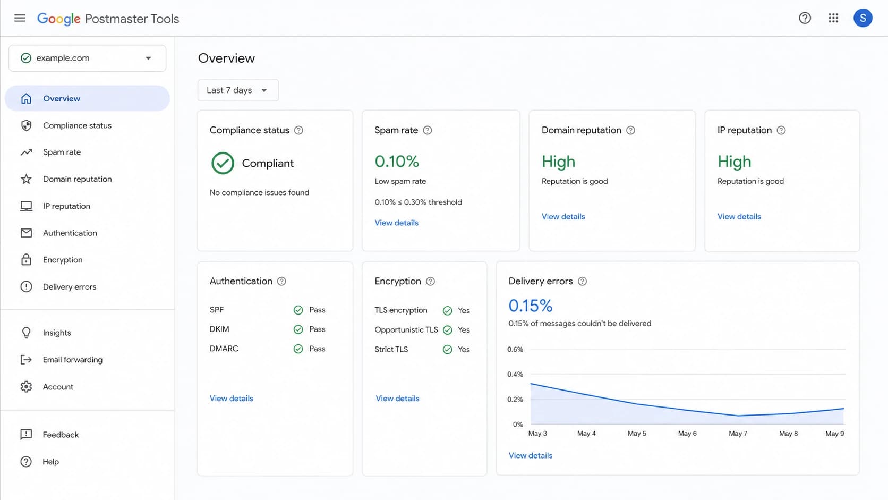Click the Email forwarding arrow icon
This screenshot has height=500, width=888.
[26, 360]
